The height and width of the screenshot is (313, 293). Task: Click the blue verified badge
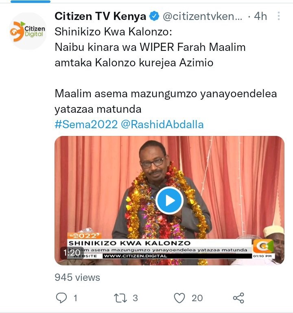pos(155,16)
